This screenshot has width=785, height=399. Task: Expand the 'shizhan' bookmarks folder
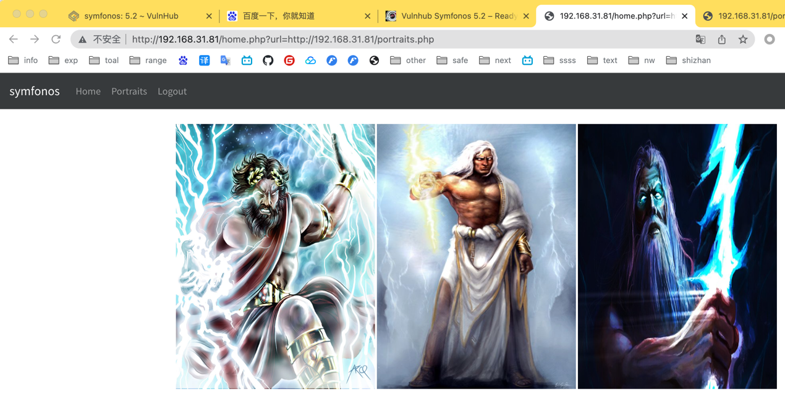688,61
